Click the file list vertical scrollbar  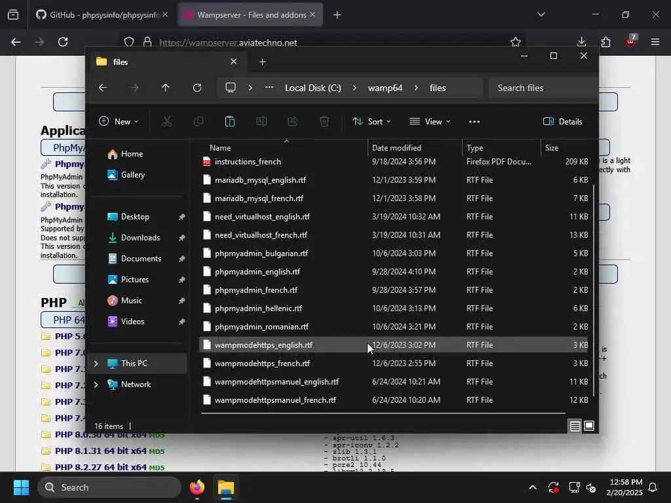pos(594,291)
